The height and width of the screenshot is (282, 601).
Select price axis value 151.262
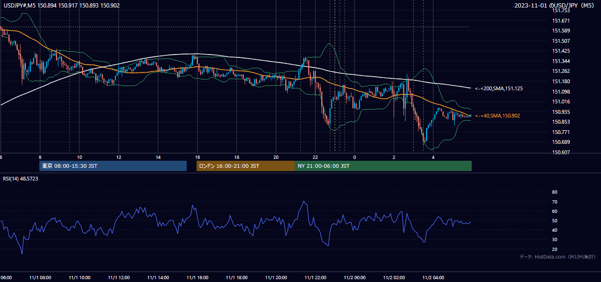(561, 71)
